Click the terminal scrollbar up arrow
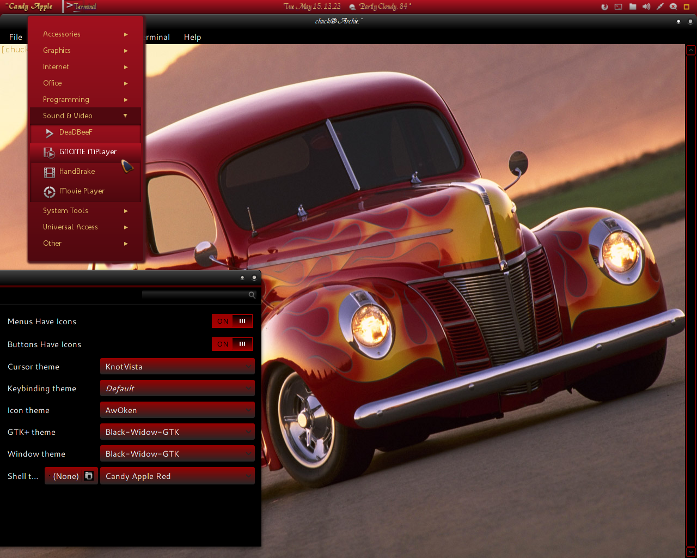697x558 pixels. [x=690, y=51]
